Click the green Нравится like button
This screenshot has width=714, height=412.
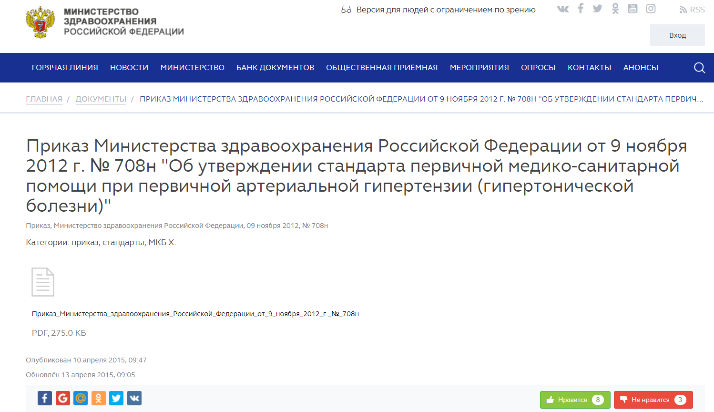click(x=575, y=400)
